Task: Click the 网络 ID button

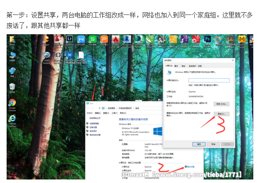Action: pos(222,104)
